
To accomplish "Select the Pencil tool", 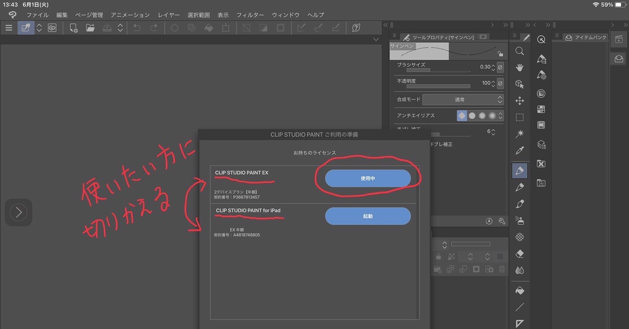I will [x=519, y=187].
